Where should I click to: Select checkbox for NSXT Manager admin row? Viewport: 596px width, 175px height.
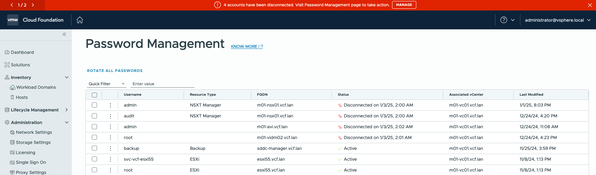click(94, 105)
